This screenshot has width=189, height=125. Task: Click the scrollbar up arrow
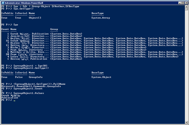coord(186,7)
